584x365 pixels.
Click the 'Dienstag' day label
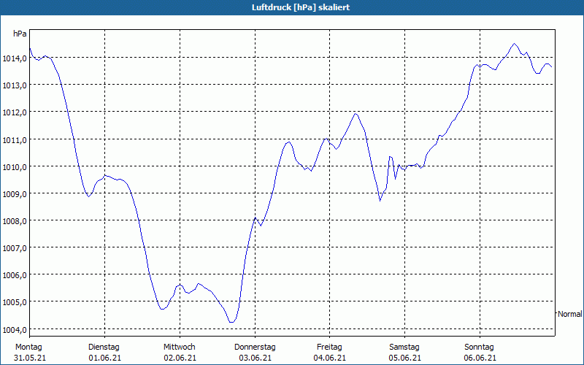pos(104,347)
